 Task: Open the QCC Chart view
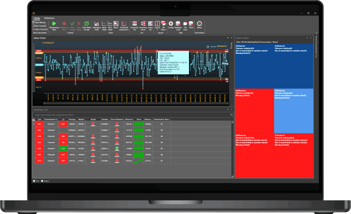point(110,24)
